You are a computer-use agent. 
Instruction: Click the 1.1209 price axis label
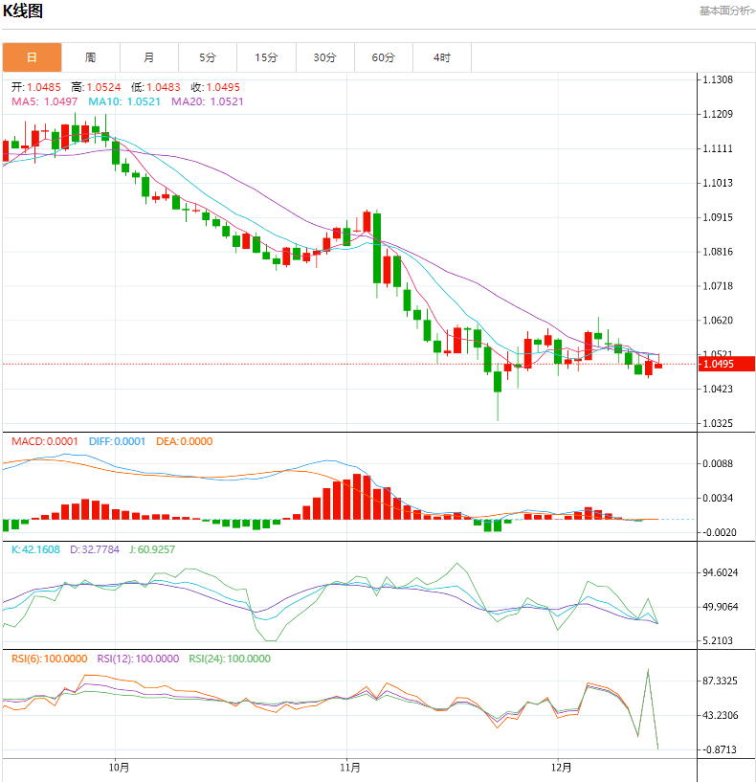[718, 114]
